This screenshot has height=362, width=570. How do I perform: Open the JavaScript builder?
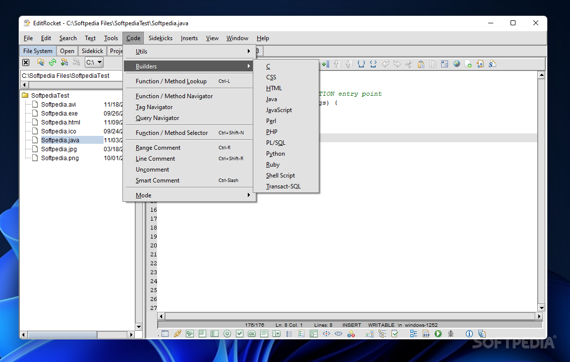pyautogui.click(x=286, y=110)
